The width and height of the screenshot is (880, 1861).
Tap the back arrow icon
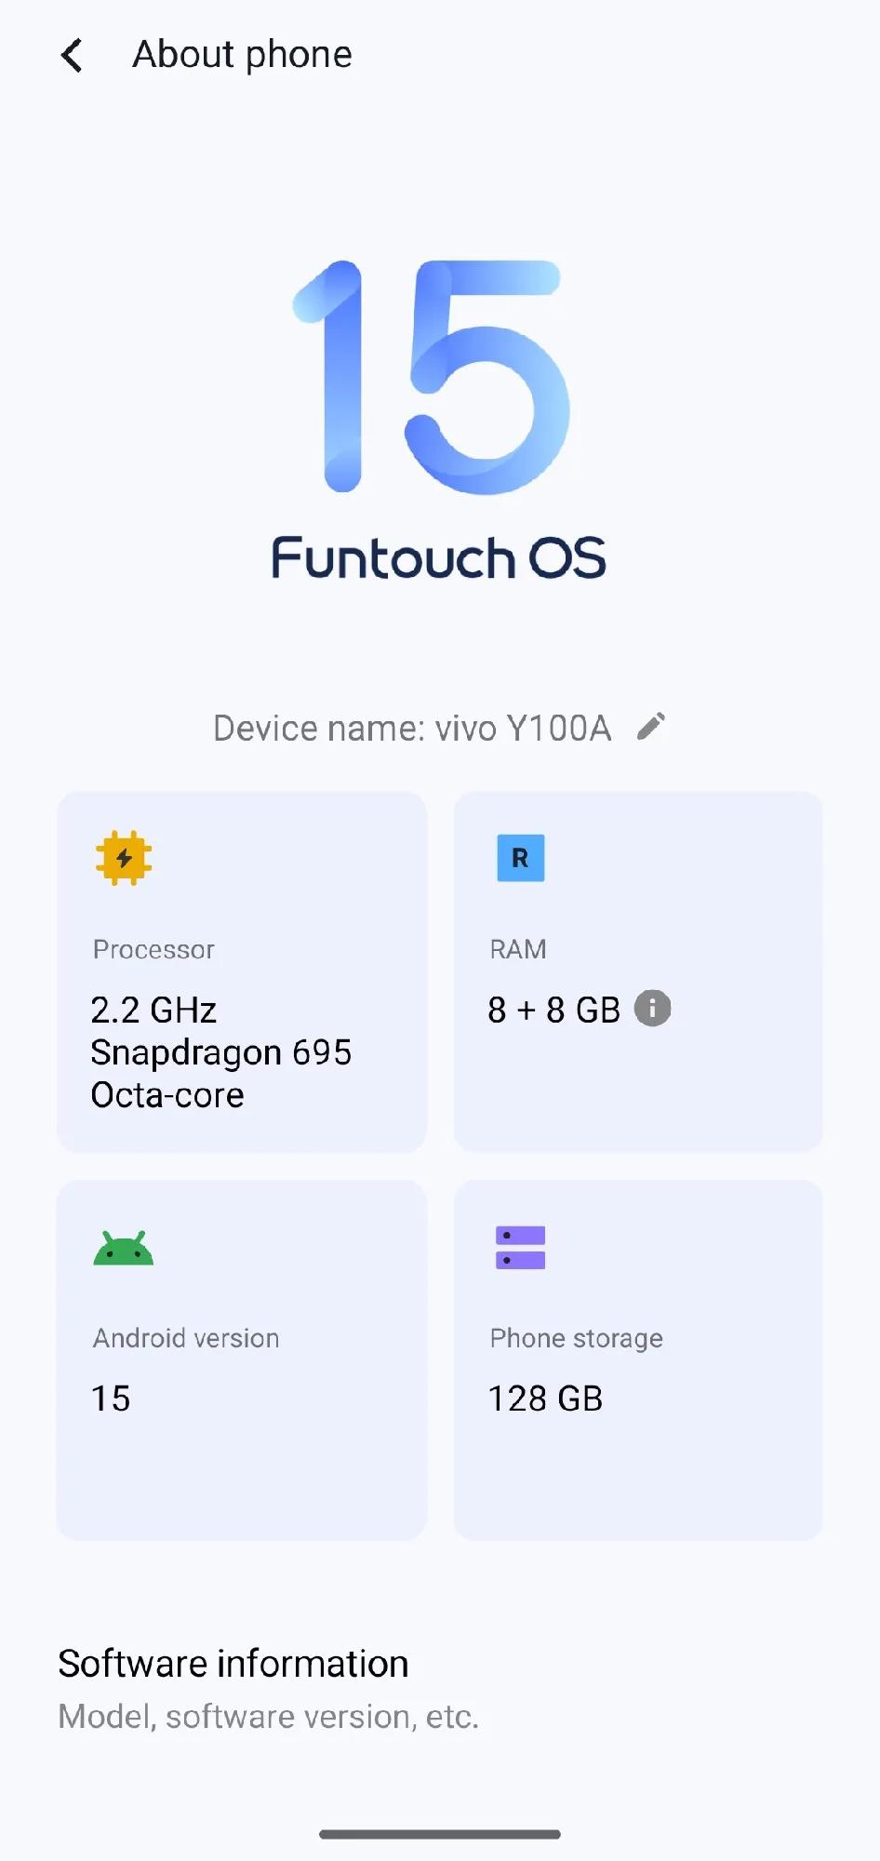tap(72, 55)
